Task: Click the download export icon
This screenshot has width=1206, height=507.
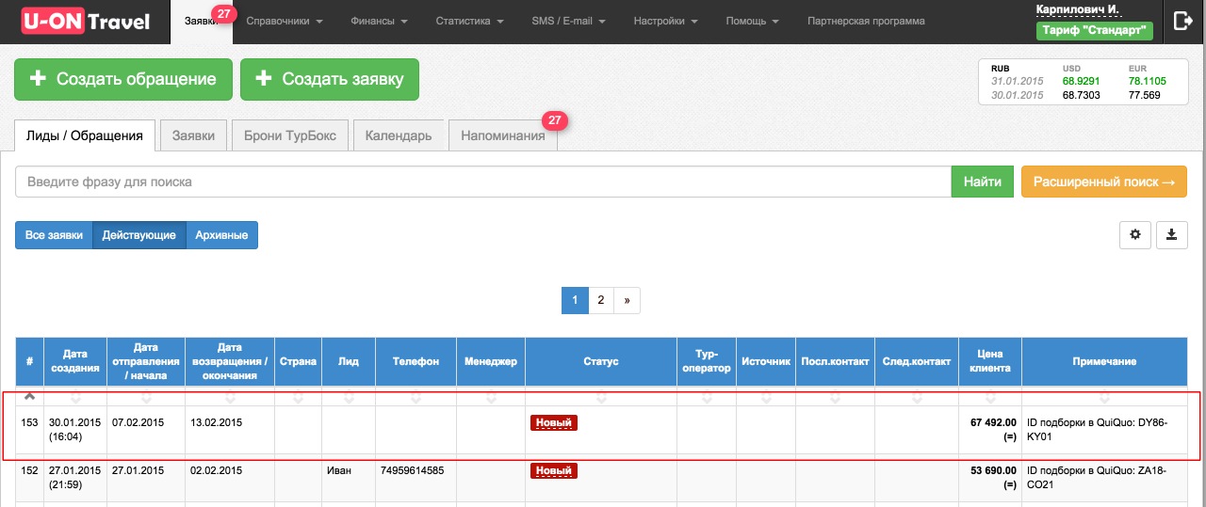Action: pos(1172,235)
